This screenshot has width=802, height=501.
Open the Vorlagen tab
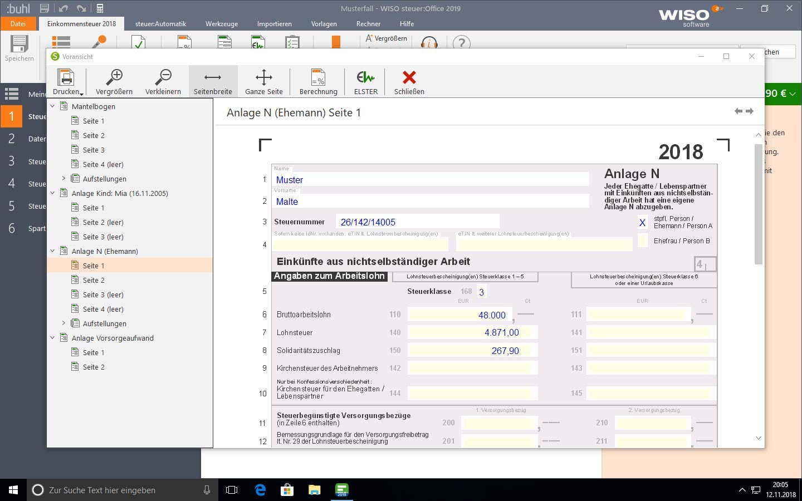pyautogui.click(x=324, y=23)
